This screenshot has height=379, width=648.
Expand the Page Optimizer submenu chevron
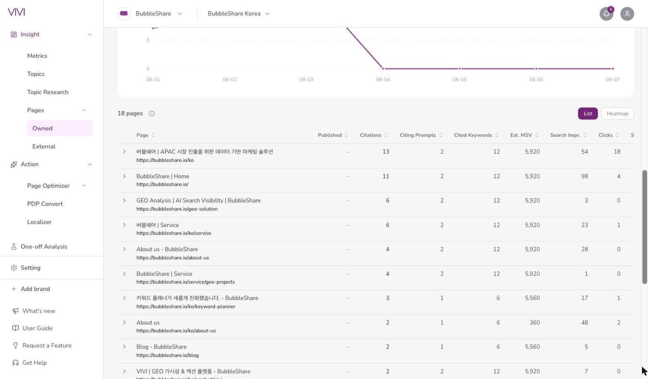coord(84,186)
